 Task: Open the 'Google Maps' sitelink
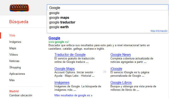[64, 69]
